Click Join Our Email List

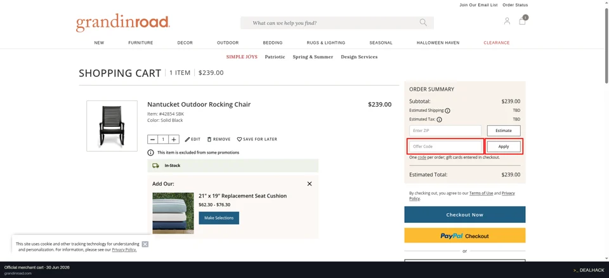pyautogui.click(x=478, y=5)
